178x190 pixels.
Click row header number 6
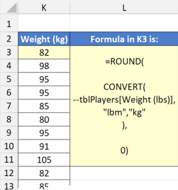[x=9, y=93]
